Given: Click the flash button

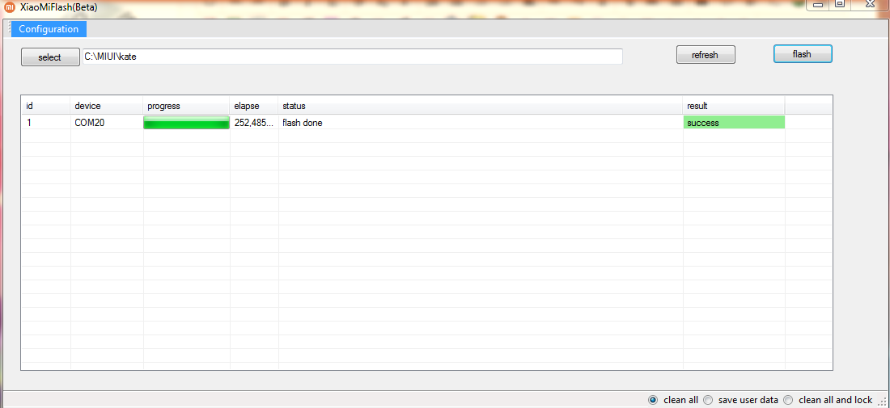Looking at the screenshot, I should click(x=803, y=54).
